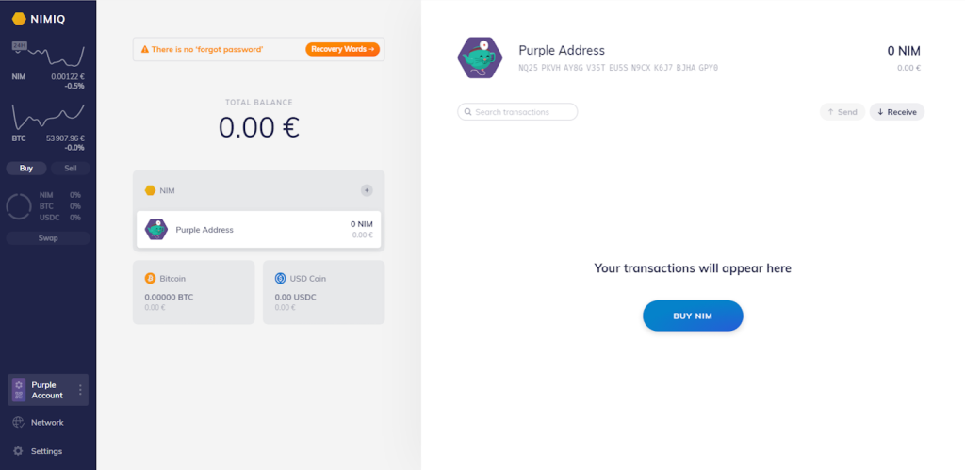
Task: Open the Purple Account three-dot menu
Action: (x=80, y=390)
